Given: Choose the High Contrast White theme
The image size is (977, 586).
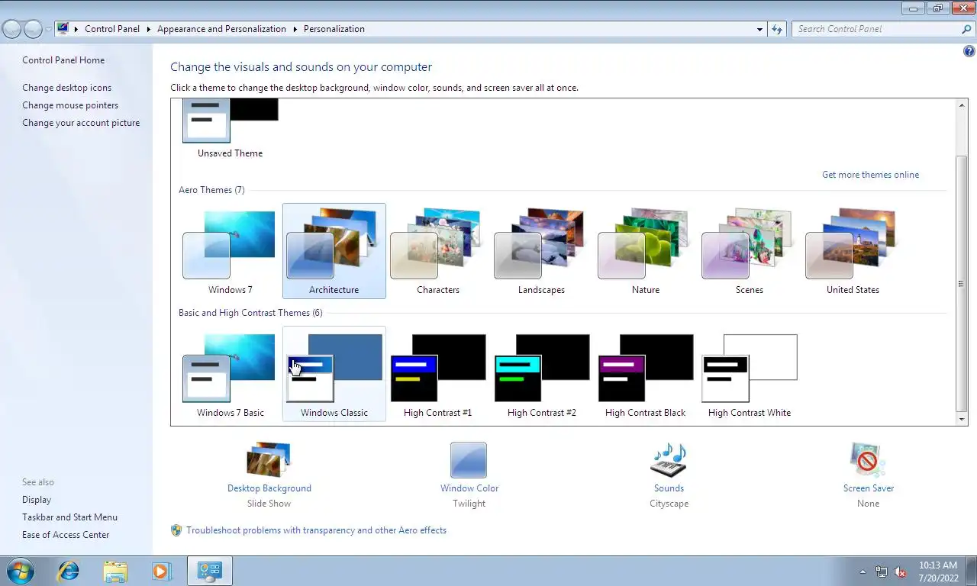Looking at the screenshot, I should 749,374.
